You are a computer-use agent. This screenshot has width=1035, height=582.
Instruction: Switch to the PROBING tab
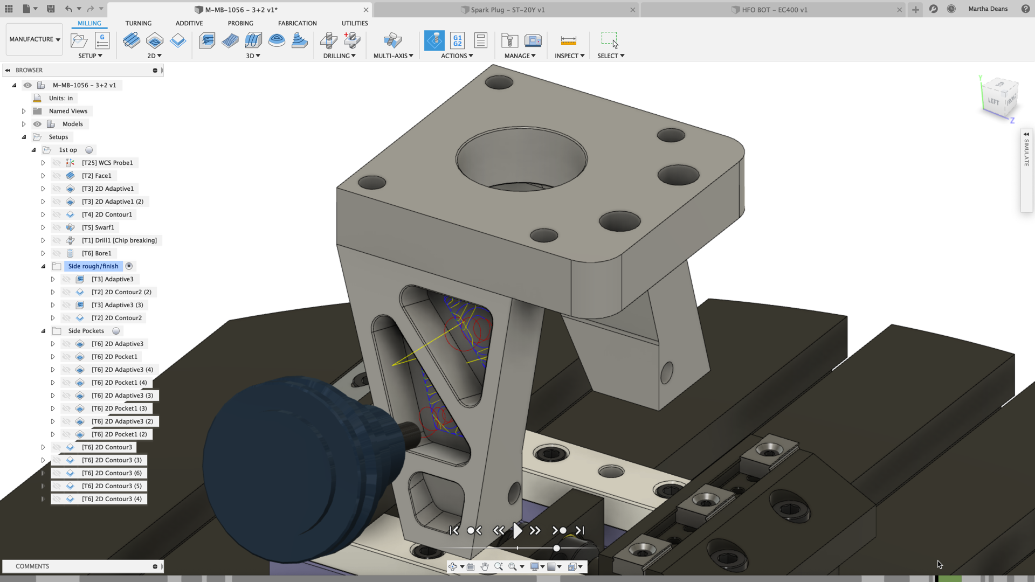pyautogui.click(x=240, y=23)
